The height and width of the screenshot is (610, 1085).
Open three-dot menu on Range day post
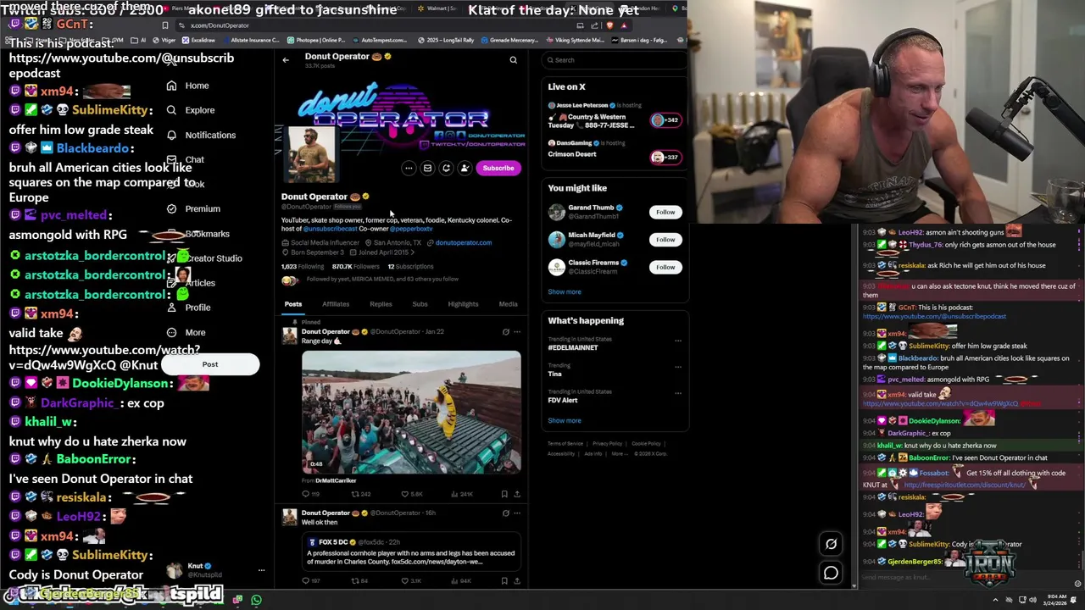(x=517, y=332)
